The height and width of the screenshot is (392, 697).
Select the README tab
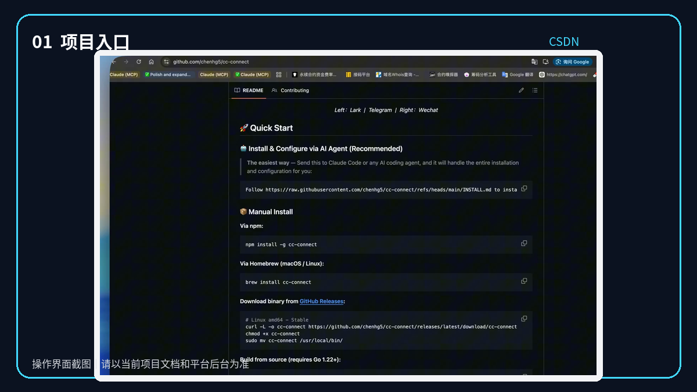point(249,91)
